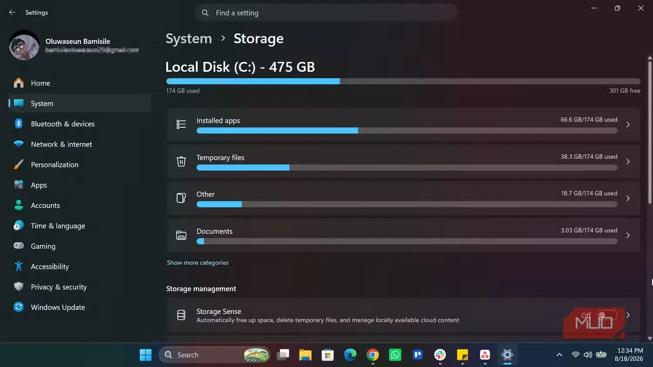653x367 pixels.
Task: Open Storage Sense settings chevron
Action: [x=628, y=315]
